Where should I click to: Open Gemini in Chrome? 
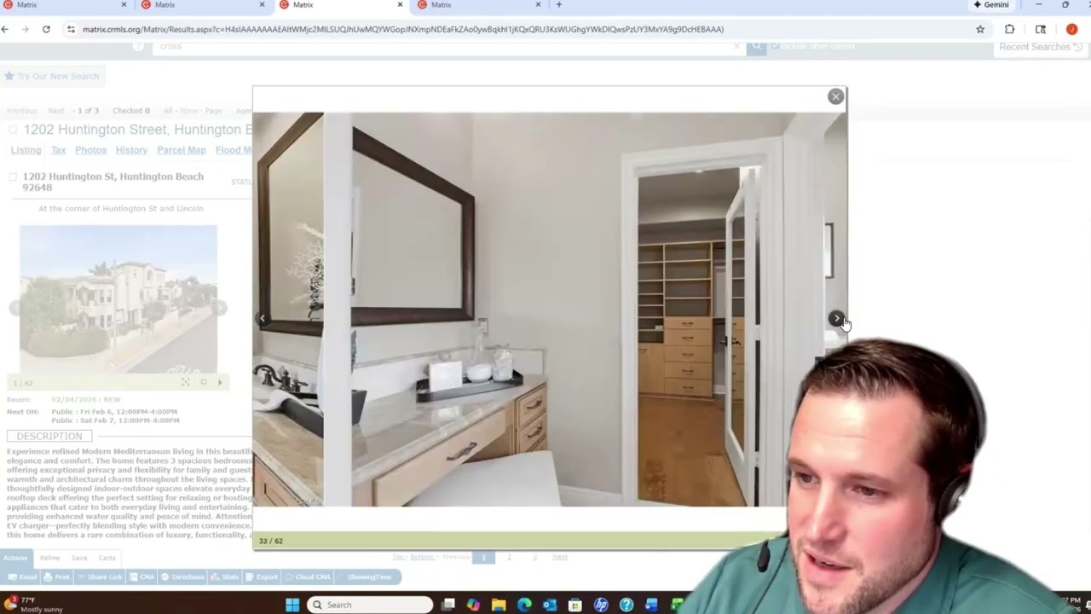click(991, 4)
